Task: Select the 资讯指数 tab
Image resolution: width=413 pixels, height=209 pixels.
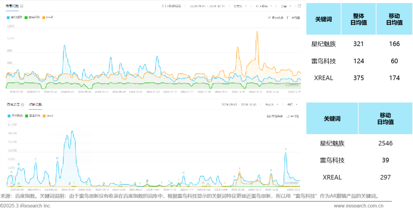Action: [36, 105]
